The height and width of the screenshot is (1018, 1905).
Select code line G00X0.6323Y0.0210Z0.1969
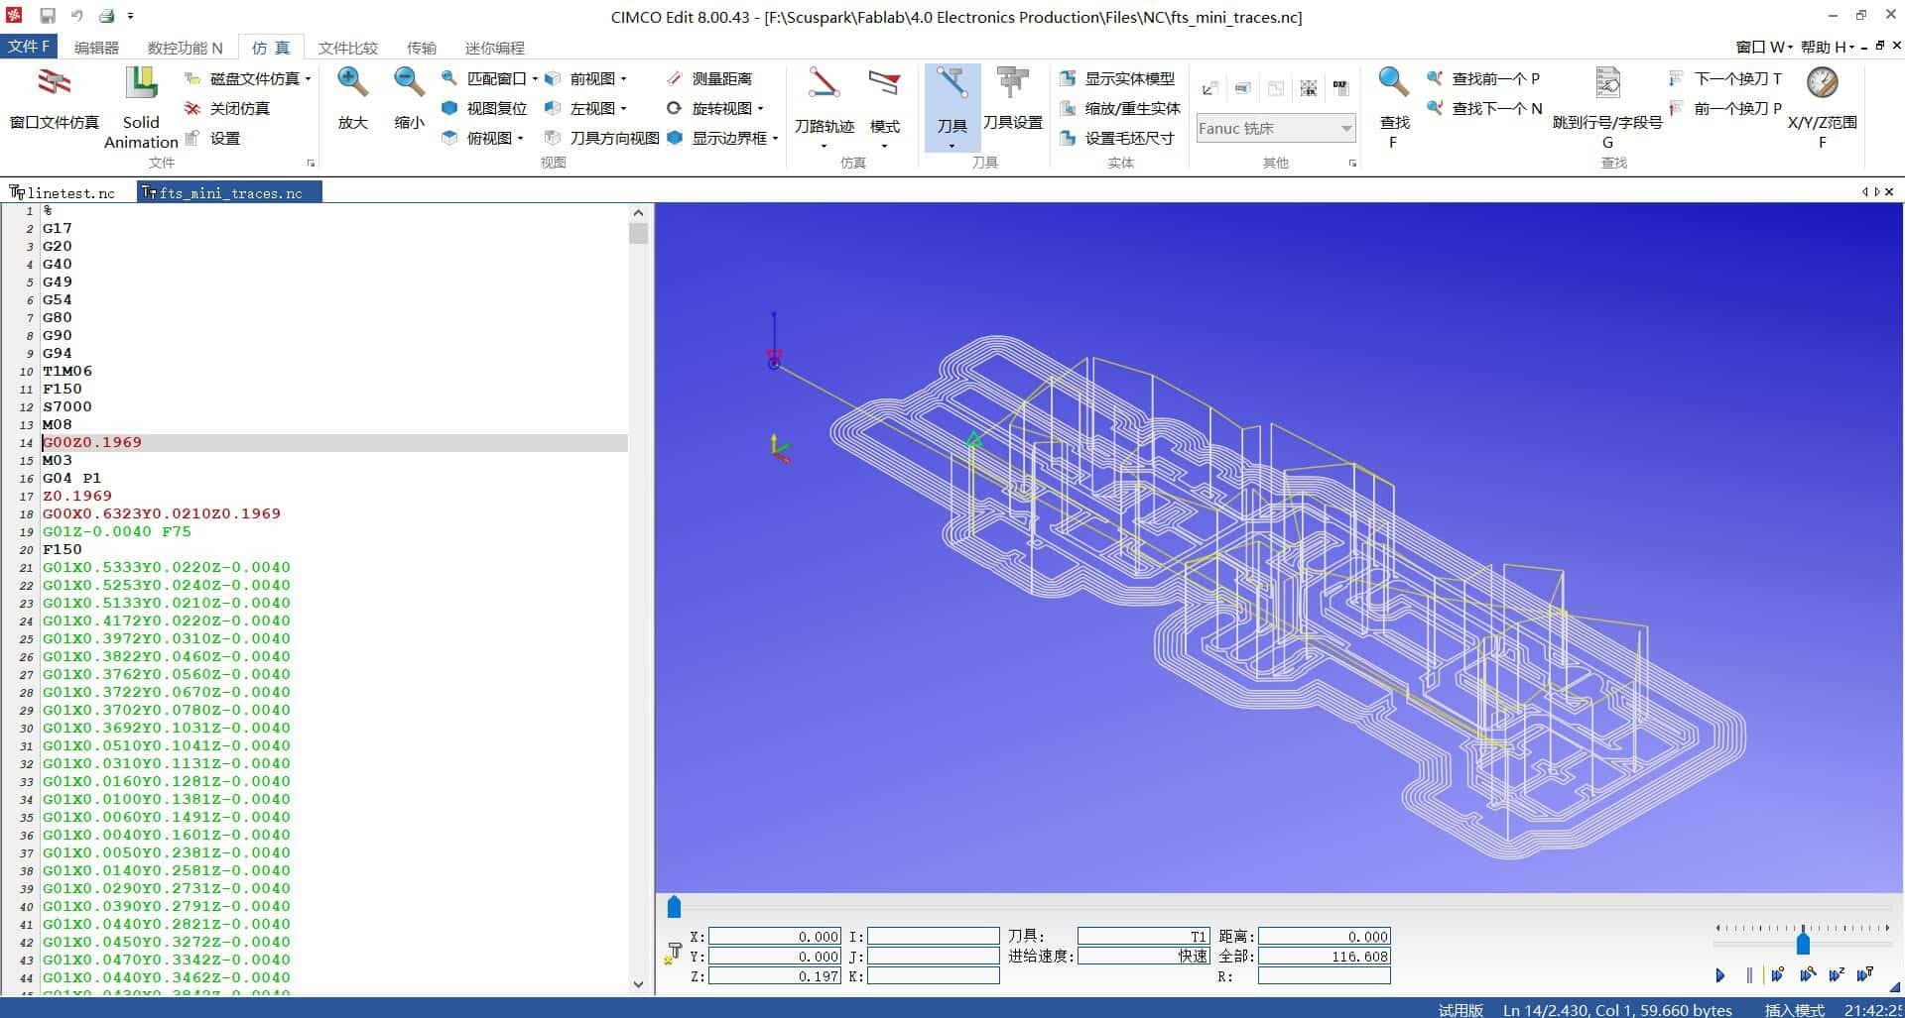coord(162,513)
